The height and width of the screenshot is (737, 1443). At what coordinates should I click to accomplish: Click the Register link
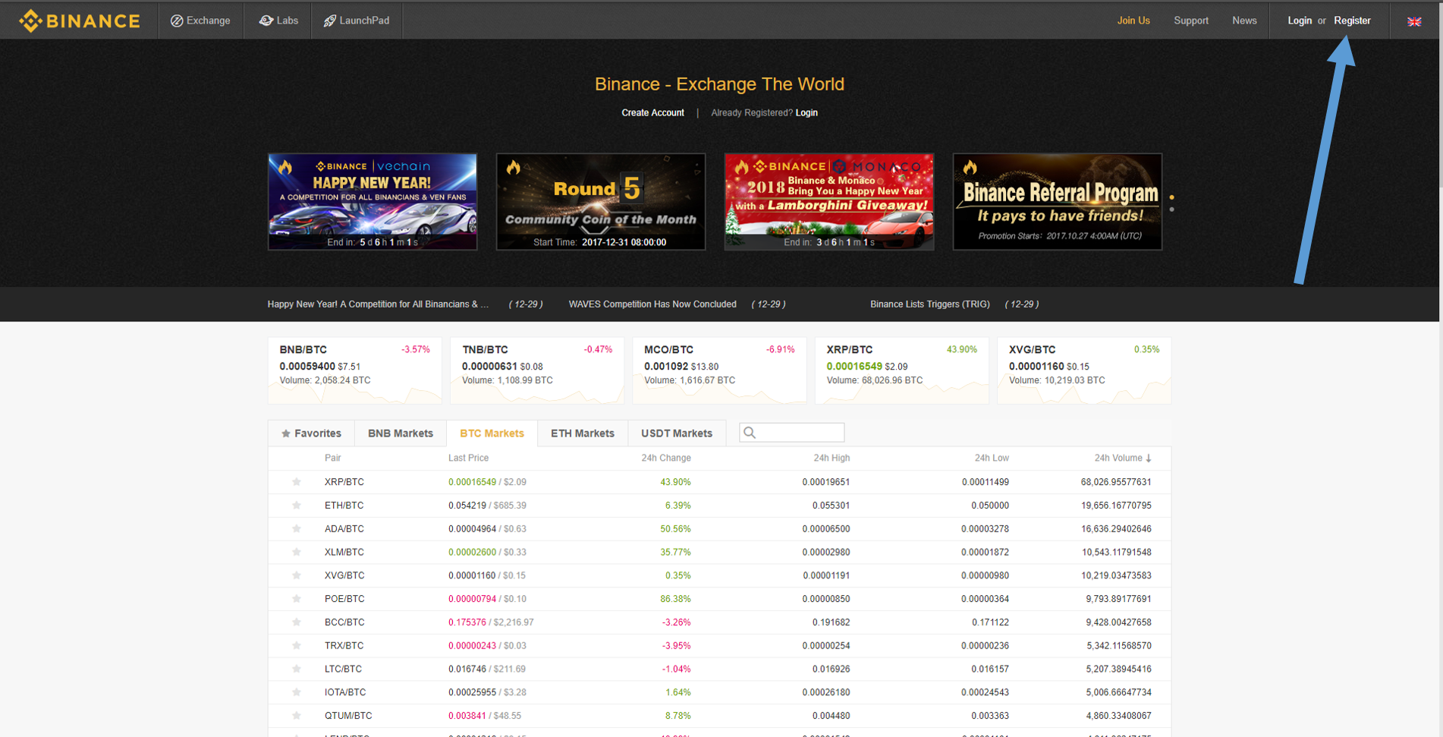click(x=1353, y=20)
